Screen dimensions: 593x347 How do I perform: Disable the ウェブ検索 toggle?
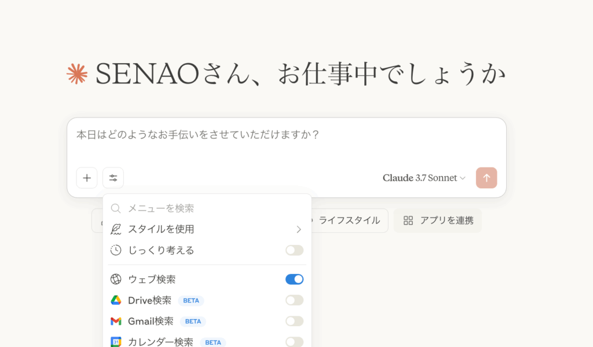point(294,279)
